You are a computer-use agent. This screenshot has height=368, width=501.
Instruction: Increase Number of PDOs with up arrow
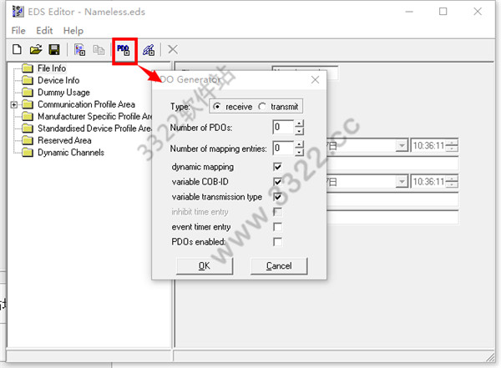pos(299,124)
